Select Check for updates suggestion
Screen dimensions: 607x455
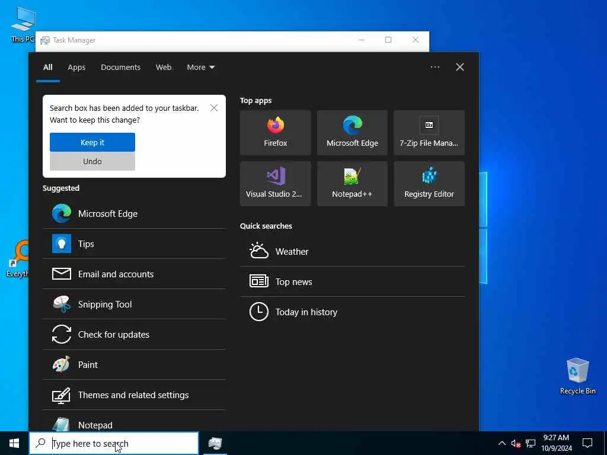(134, 334)
